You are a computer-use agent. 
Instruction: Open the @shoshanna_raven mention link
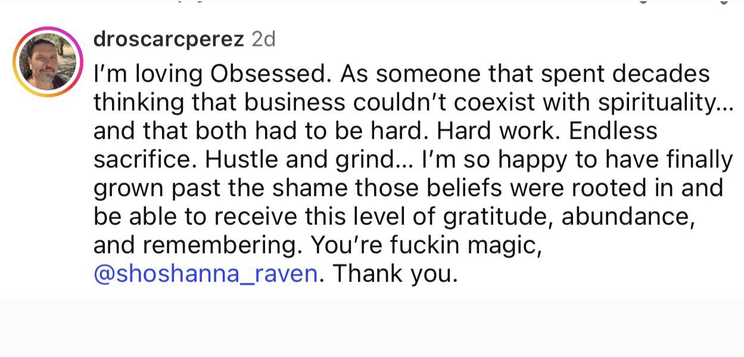pyautogui.click(x=205, y=275)
